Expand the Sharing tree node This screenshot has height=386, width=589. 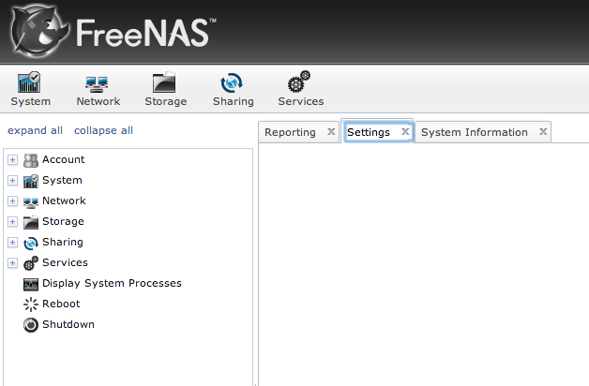tap(12, 243)
